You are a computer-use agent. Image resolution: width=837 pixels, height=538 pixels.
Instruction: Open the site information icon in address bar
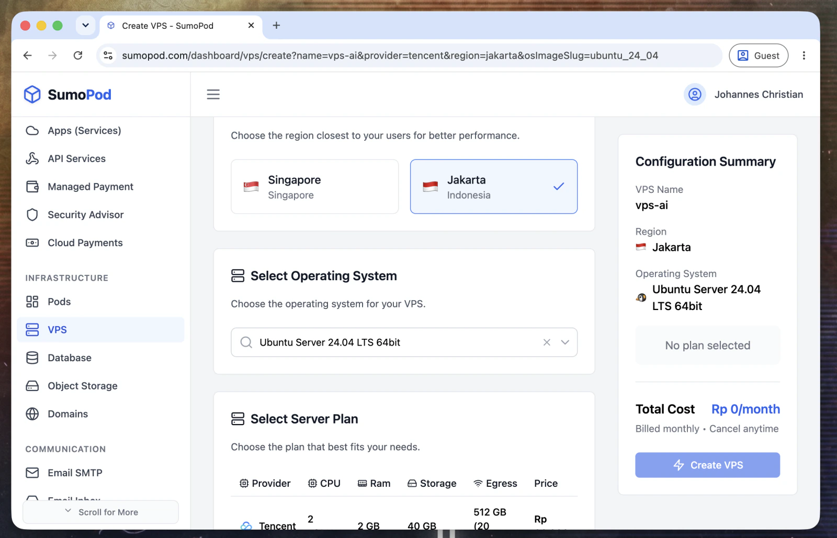[x=108, y=55]
